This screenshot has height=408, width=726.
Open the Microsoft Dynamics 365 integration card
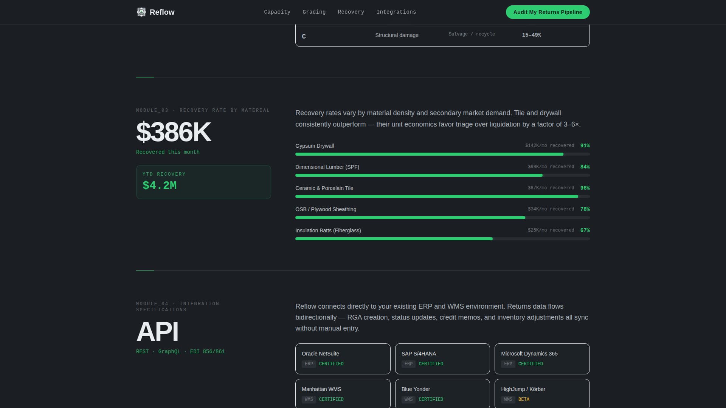click(x=542, y=359)
